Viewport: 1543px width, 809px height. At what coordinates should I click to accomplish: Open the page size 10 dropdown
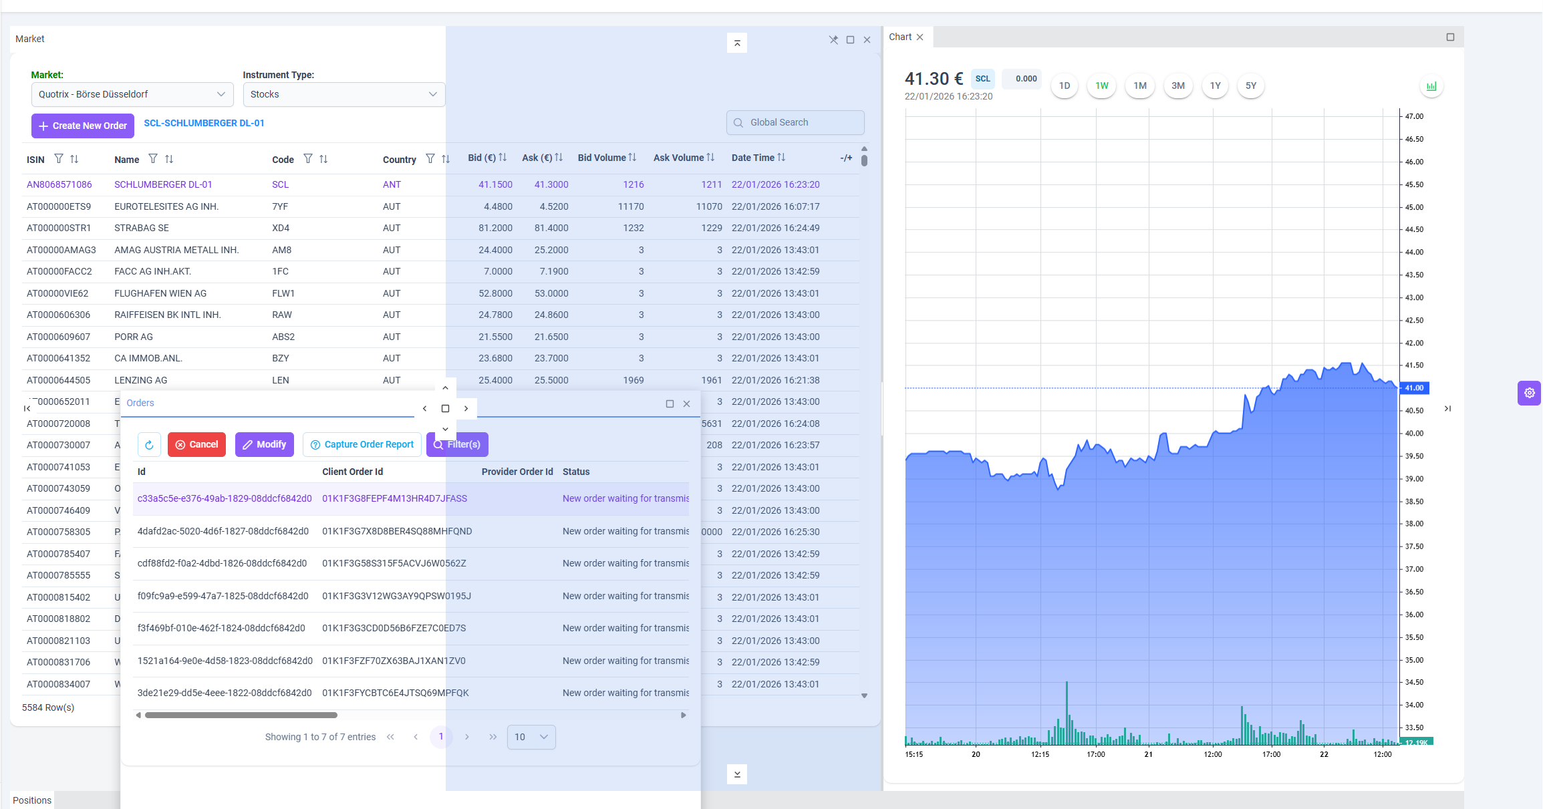click(x=531, y=737)
